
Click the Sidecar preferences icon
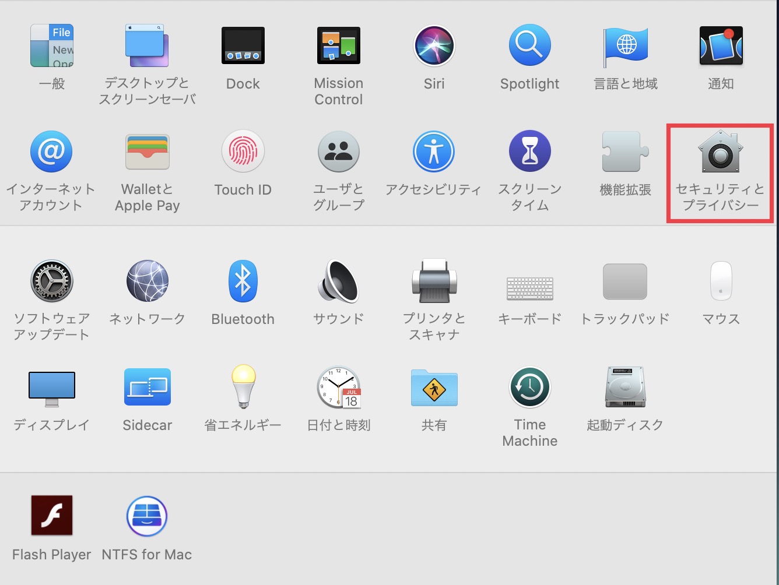pos(148,387)
